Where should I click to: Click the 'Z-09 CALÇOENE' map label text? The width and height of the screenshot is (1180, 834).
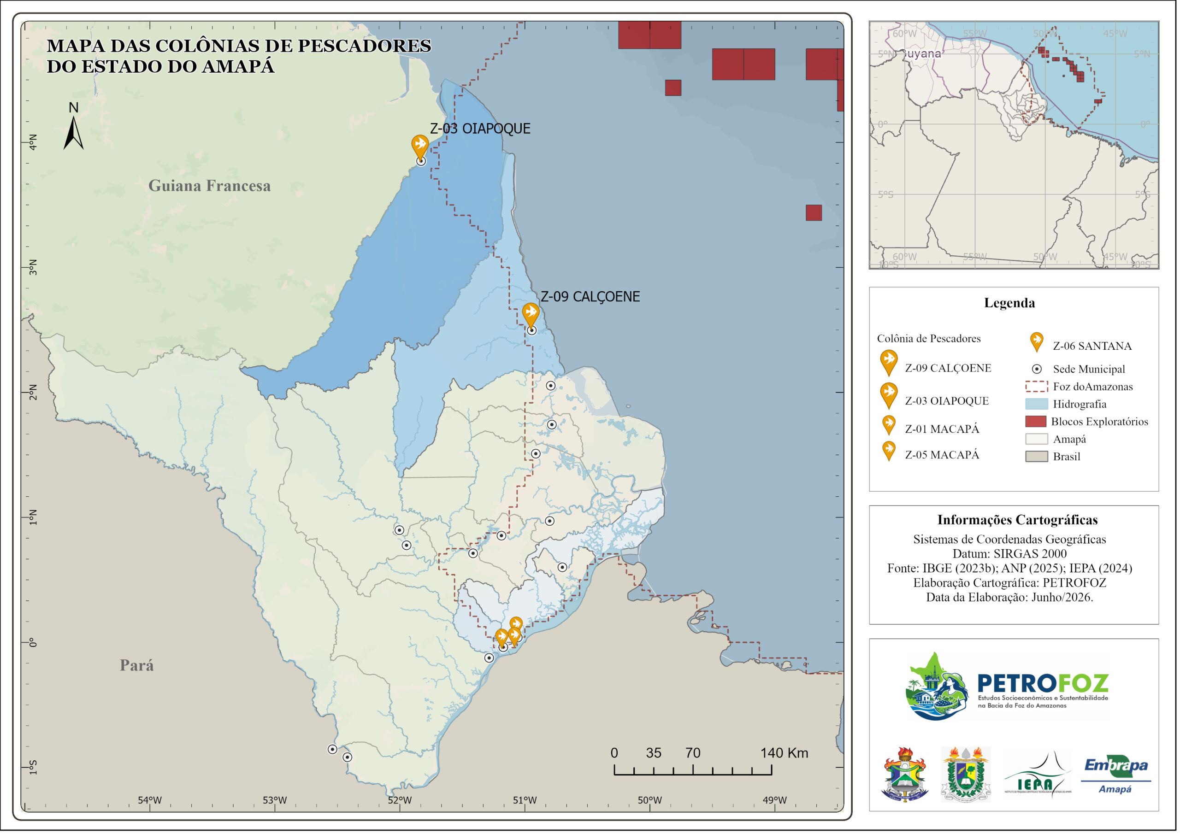coord(590,297)
